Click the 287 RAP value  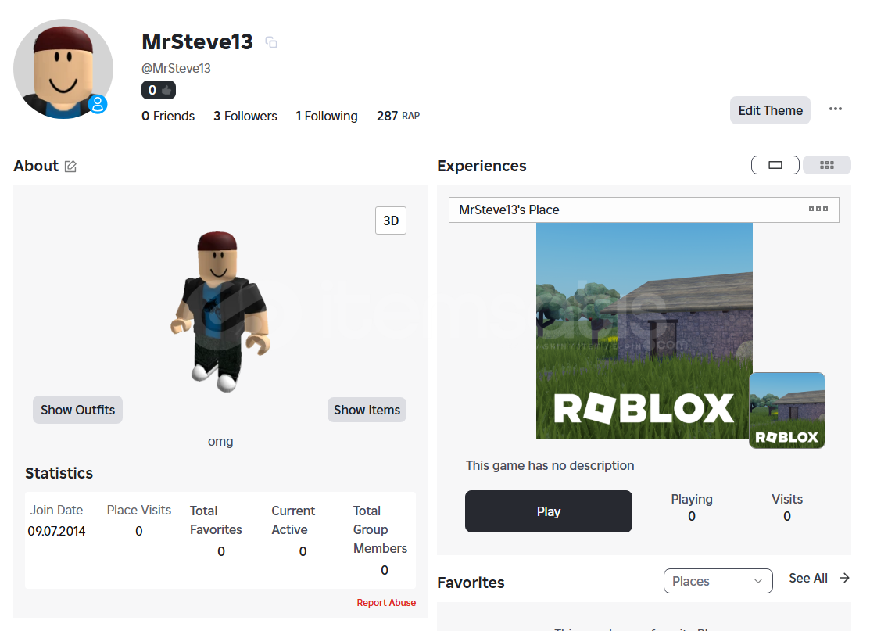click(x=399, y=116)
